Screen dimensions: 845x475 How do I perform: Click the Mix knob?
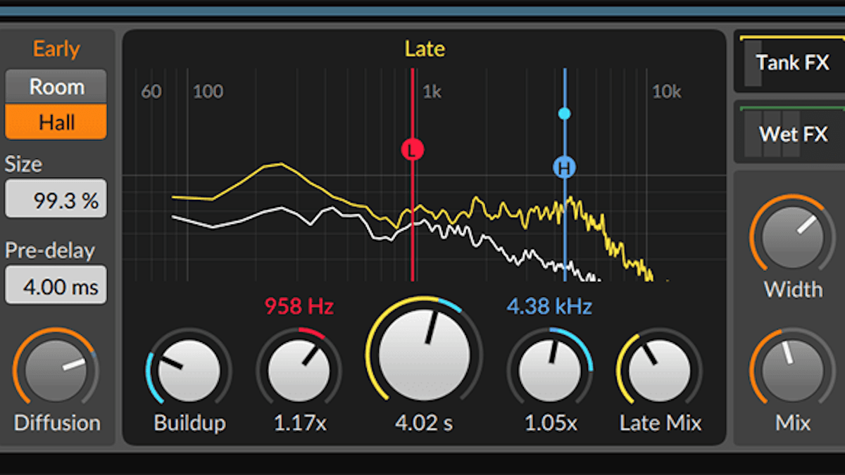tap(793, 370)
